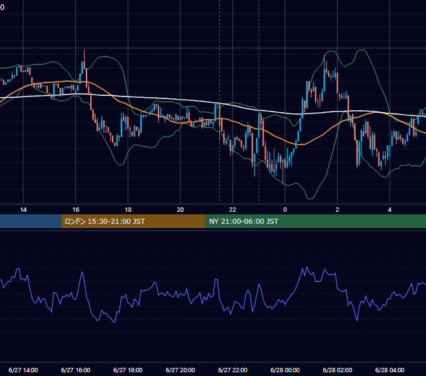Click the blue session bar before London
Screen dimensions: 426x376
31,221
